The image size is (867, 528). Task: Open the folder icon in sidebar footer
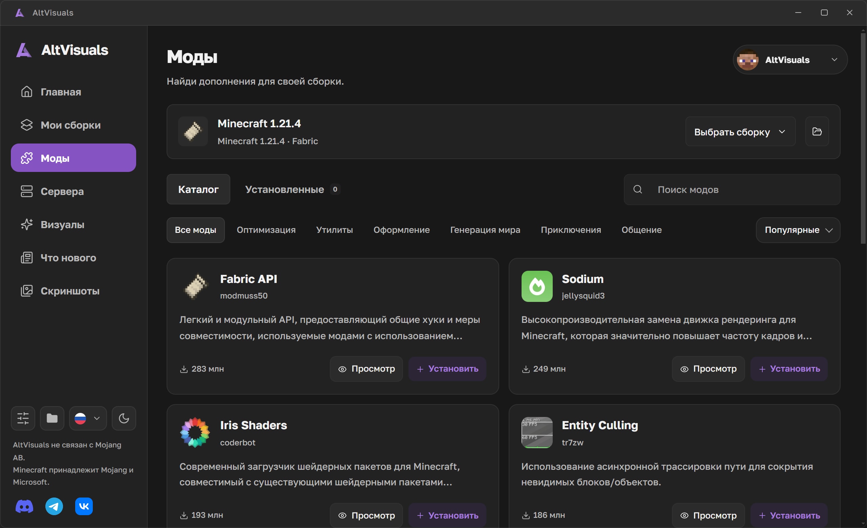pyautogui.click(x=52, y=418)
